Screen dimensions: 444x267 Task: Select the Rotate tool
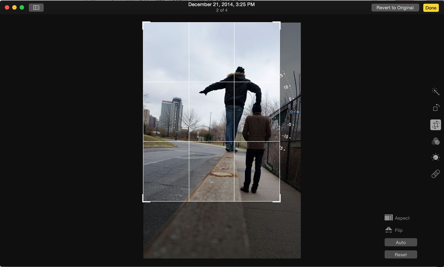point(435,108)
